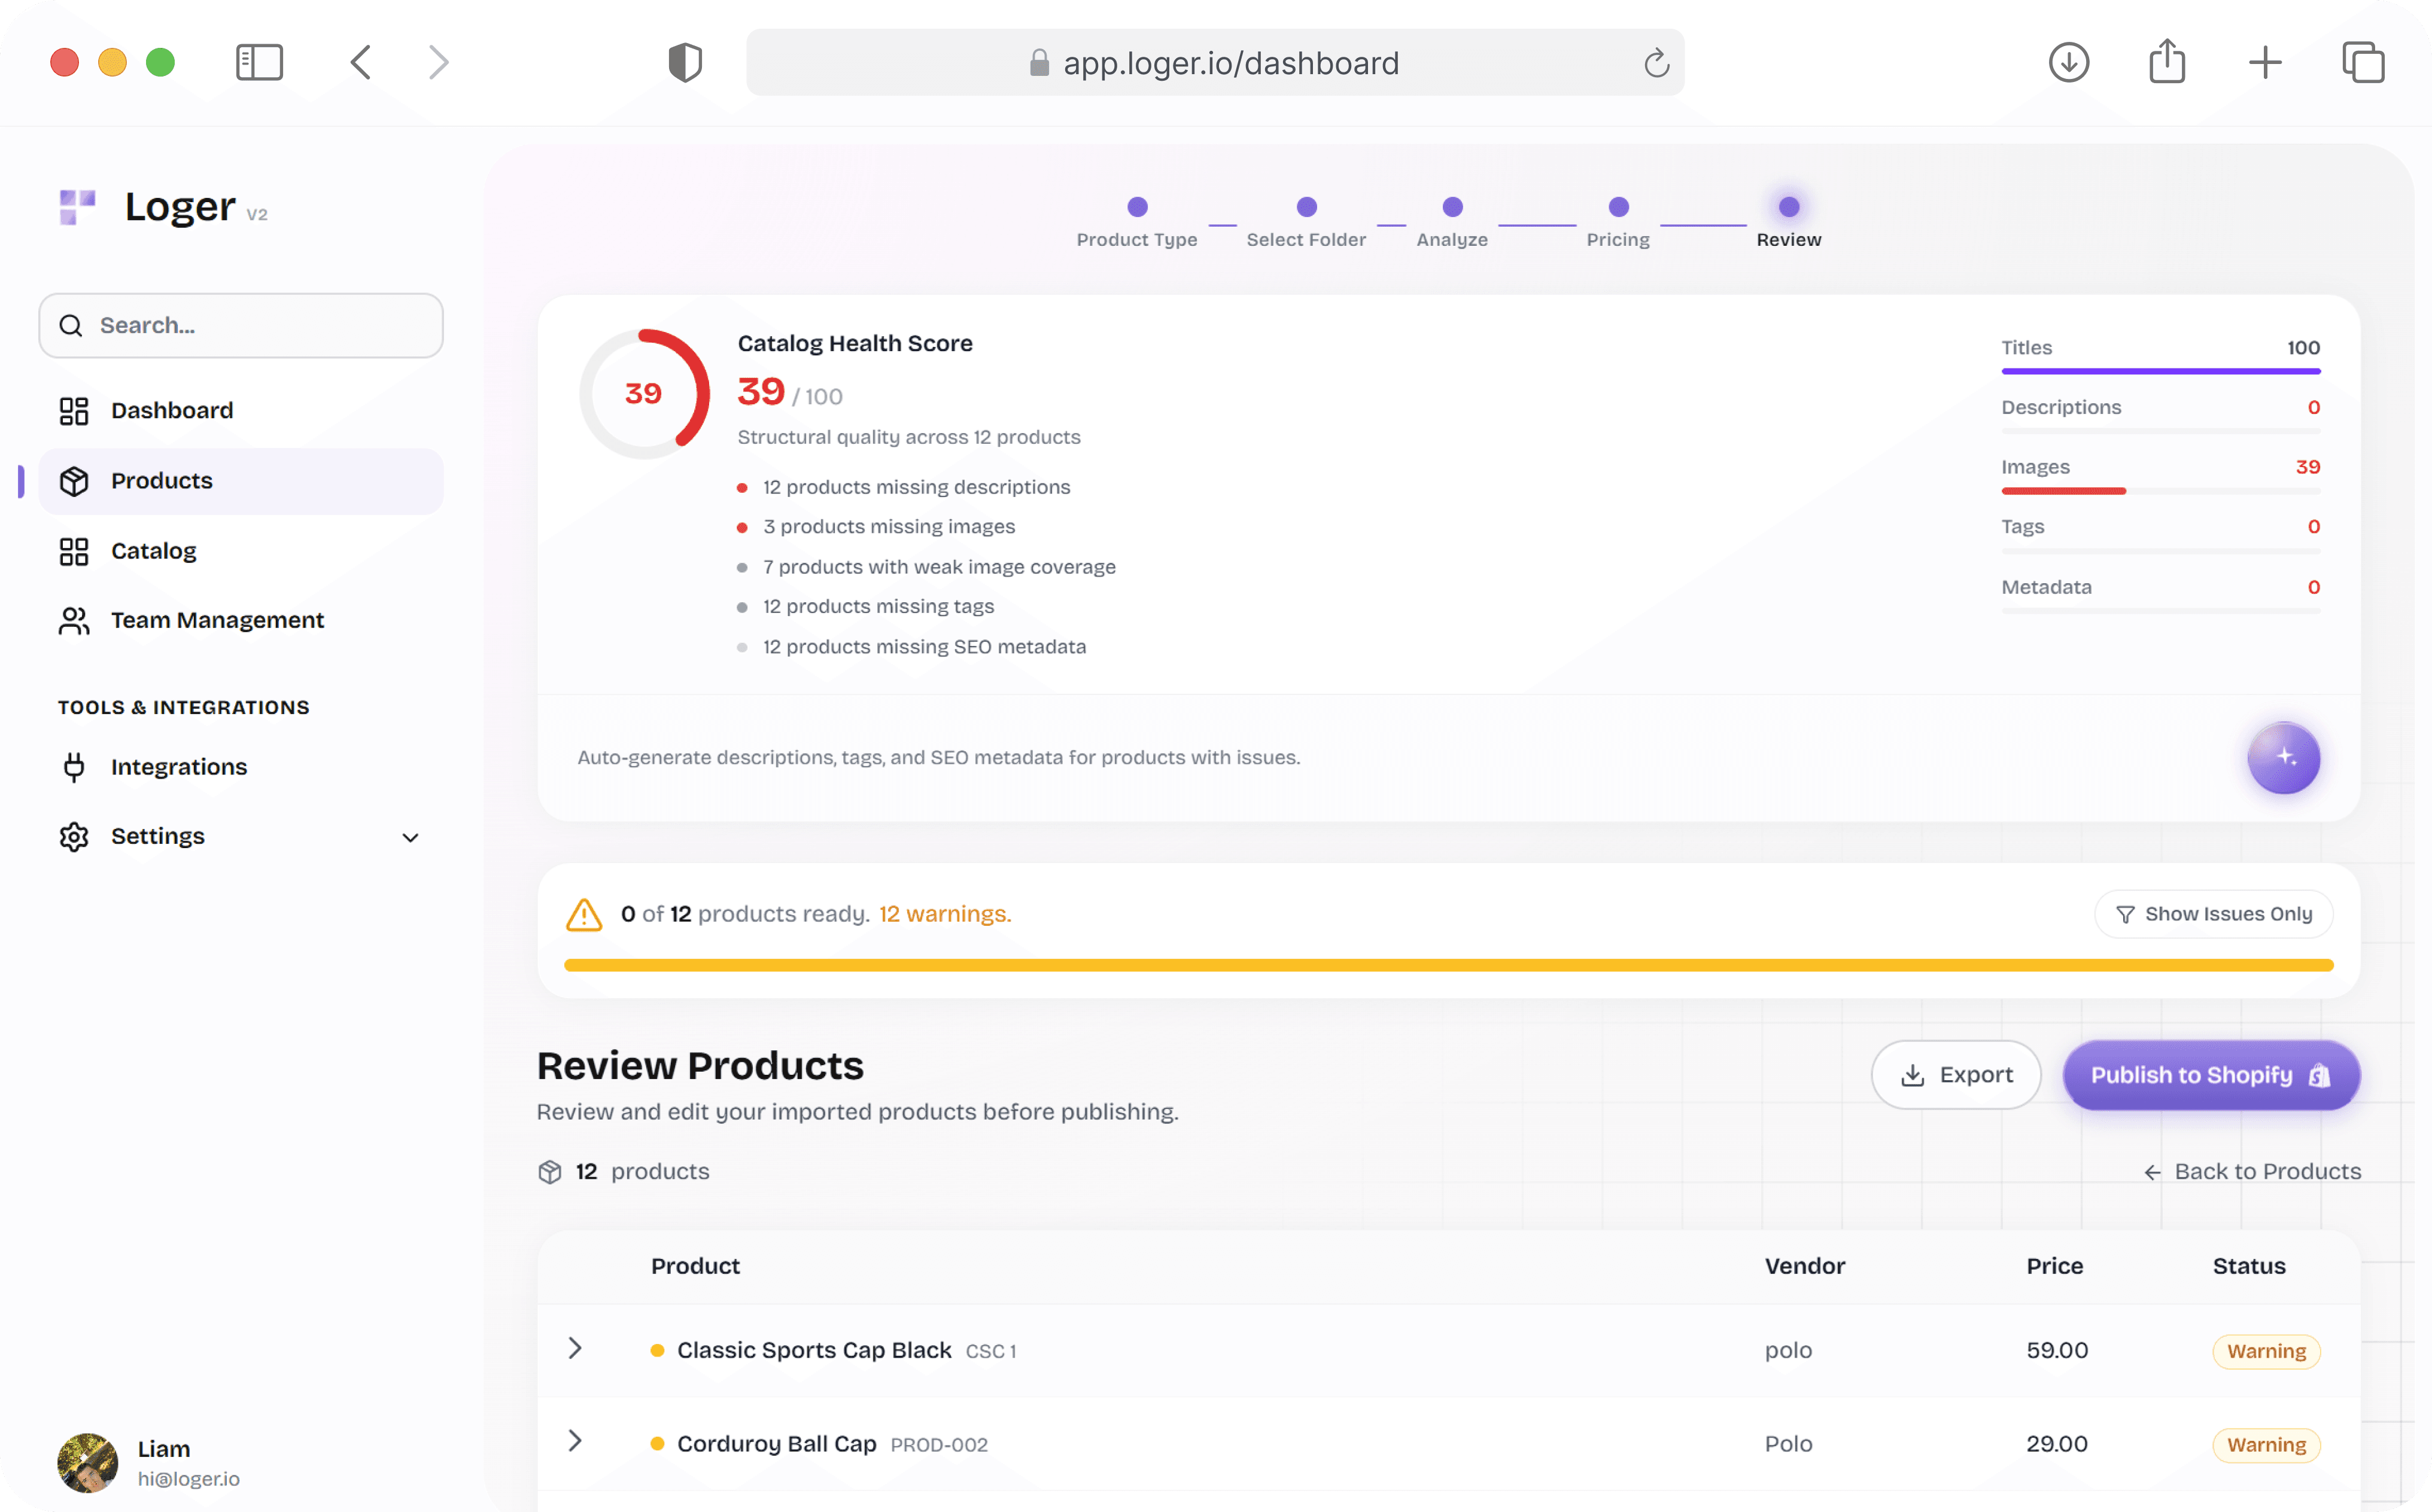Viewport: 2432px width, 1512px height.
Task: Expand the Settings submenu chevron
Action: click(409, 837)
